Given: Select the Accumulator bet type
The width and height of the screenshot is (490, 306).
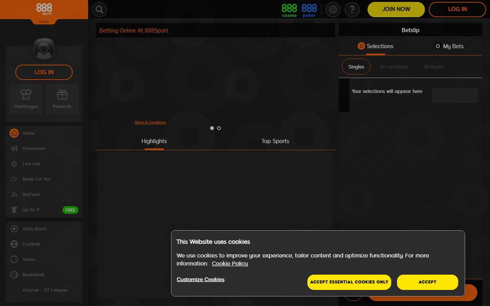Looking at the screenshot, I should click(x=394, y=67).
